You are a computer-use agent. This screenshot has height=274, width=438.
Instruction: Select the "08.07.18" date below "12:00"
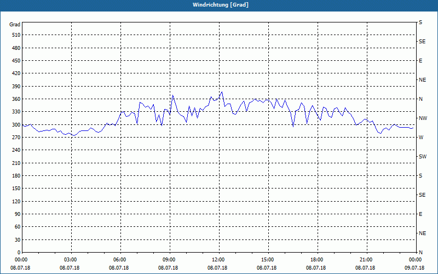tap(217, 268)
